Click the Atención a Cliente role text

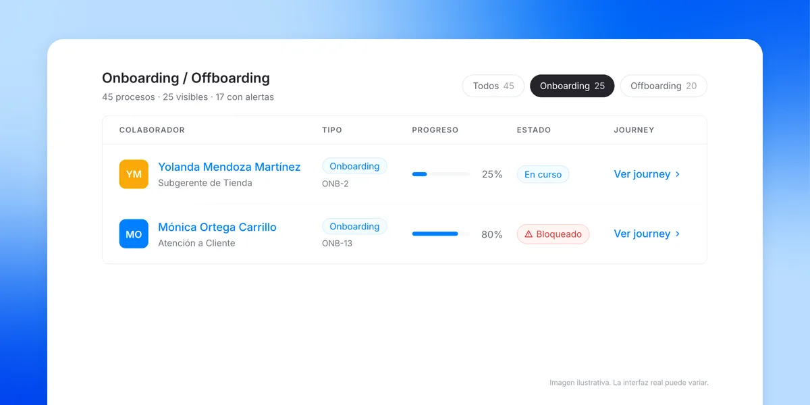coord(196,243)
